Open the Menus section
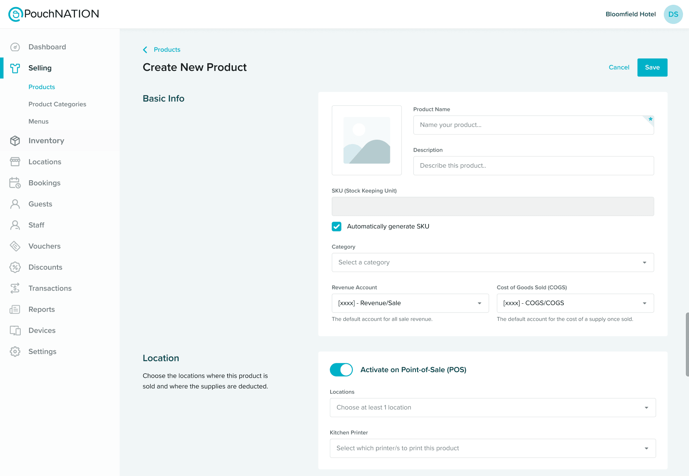The image size is (689, 476). [x=38, y=121]
